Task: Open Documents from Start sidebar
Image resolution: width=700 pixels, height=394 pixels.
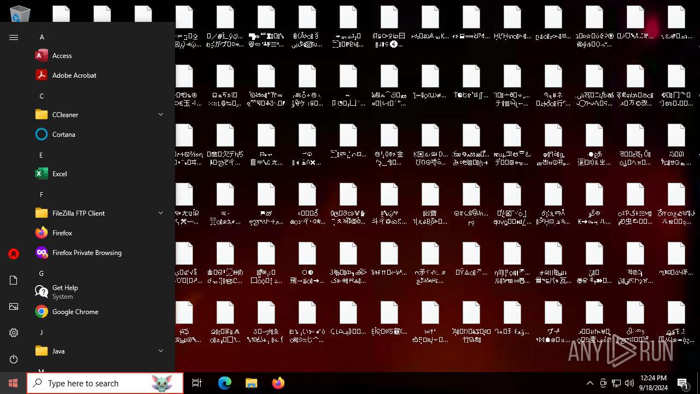Action: (x=14, y=280)
